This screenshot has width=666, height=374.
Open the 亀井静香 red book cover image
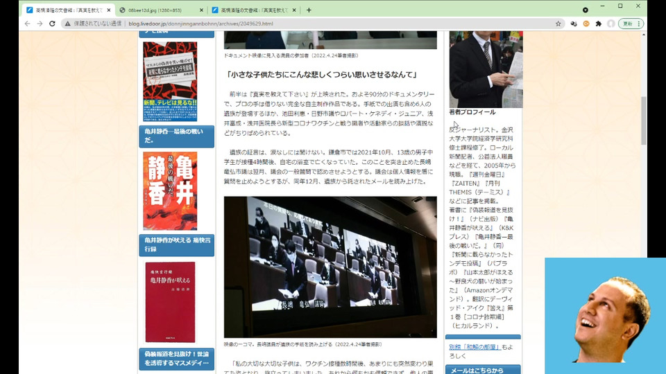tap(170, 191)
